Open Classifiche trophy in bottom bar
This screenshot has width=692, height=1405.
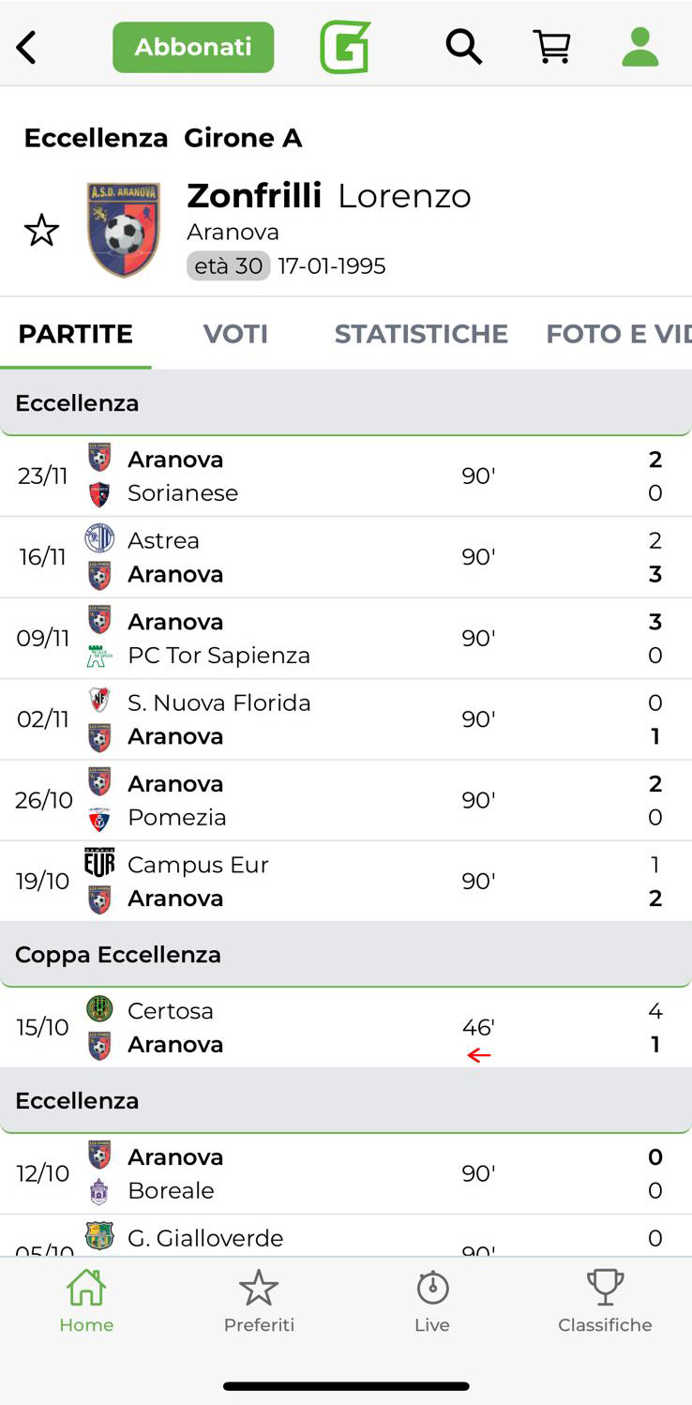pos(605,1301)
